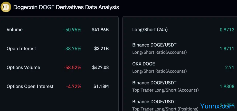Click the $3.21B open interest amount
Screen dimensions: 237x111
tap(101, 49)
